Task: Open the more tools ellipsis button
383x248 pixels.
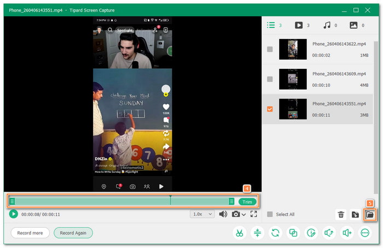Action: [365, 233]
